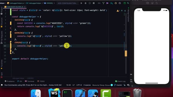The width and height of the screenshot is (173, 97).
Task: Commit changes with the purple arrow icon
Action: (x=108, y=3)
